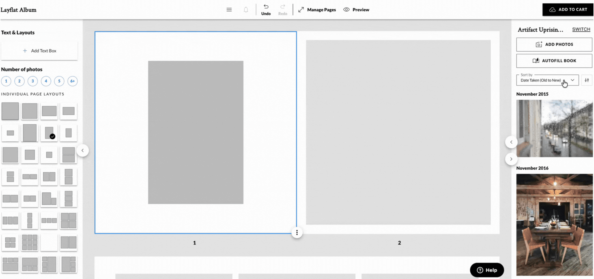Choose the six-photo grid layout thumbnail
594x279 pixels.
click(x=30, y=243)
